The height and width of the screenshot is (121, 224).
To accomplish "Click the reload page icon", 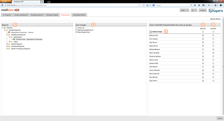I will click(143, 5).
